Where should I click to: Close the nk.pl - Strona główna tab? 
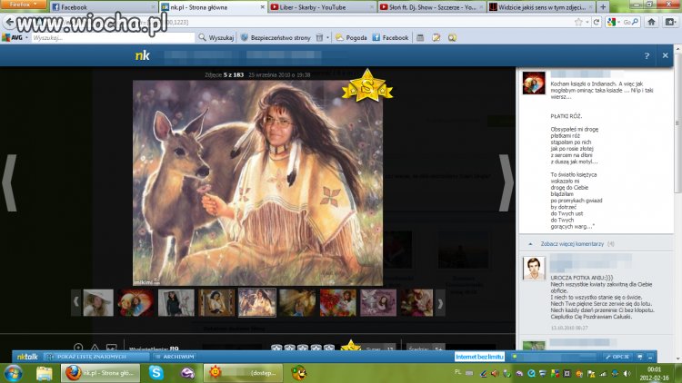(x=262, y=7)
